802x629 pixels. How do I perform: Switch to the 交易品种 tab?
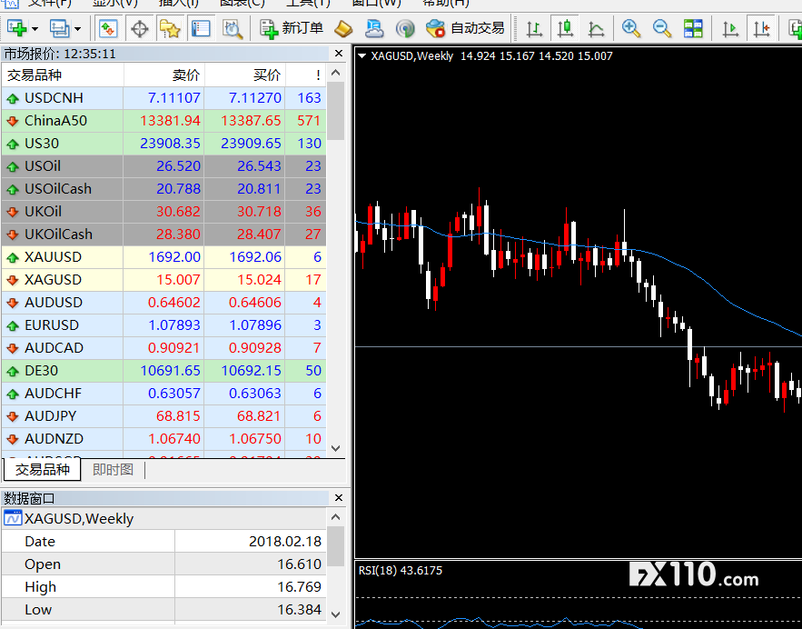(43, 469)
